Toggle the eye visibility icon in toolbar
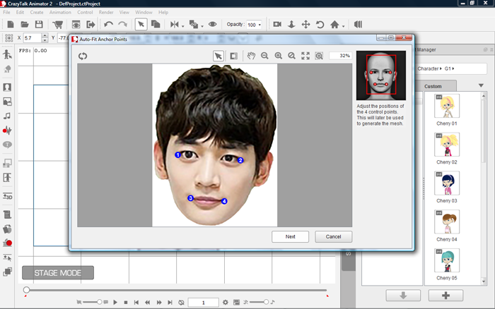 pyautogui.click(x=213, y=25)
